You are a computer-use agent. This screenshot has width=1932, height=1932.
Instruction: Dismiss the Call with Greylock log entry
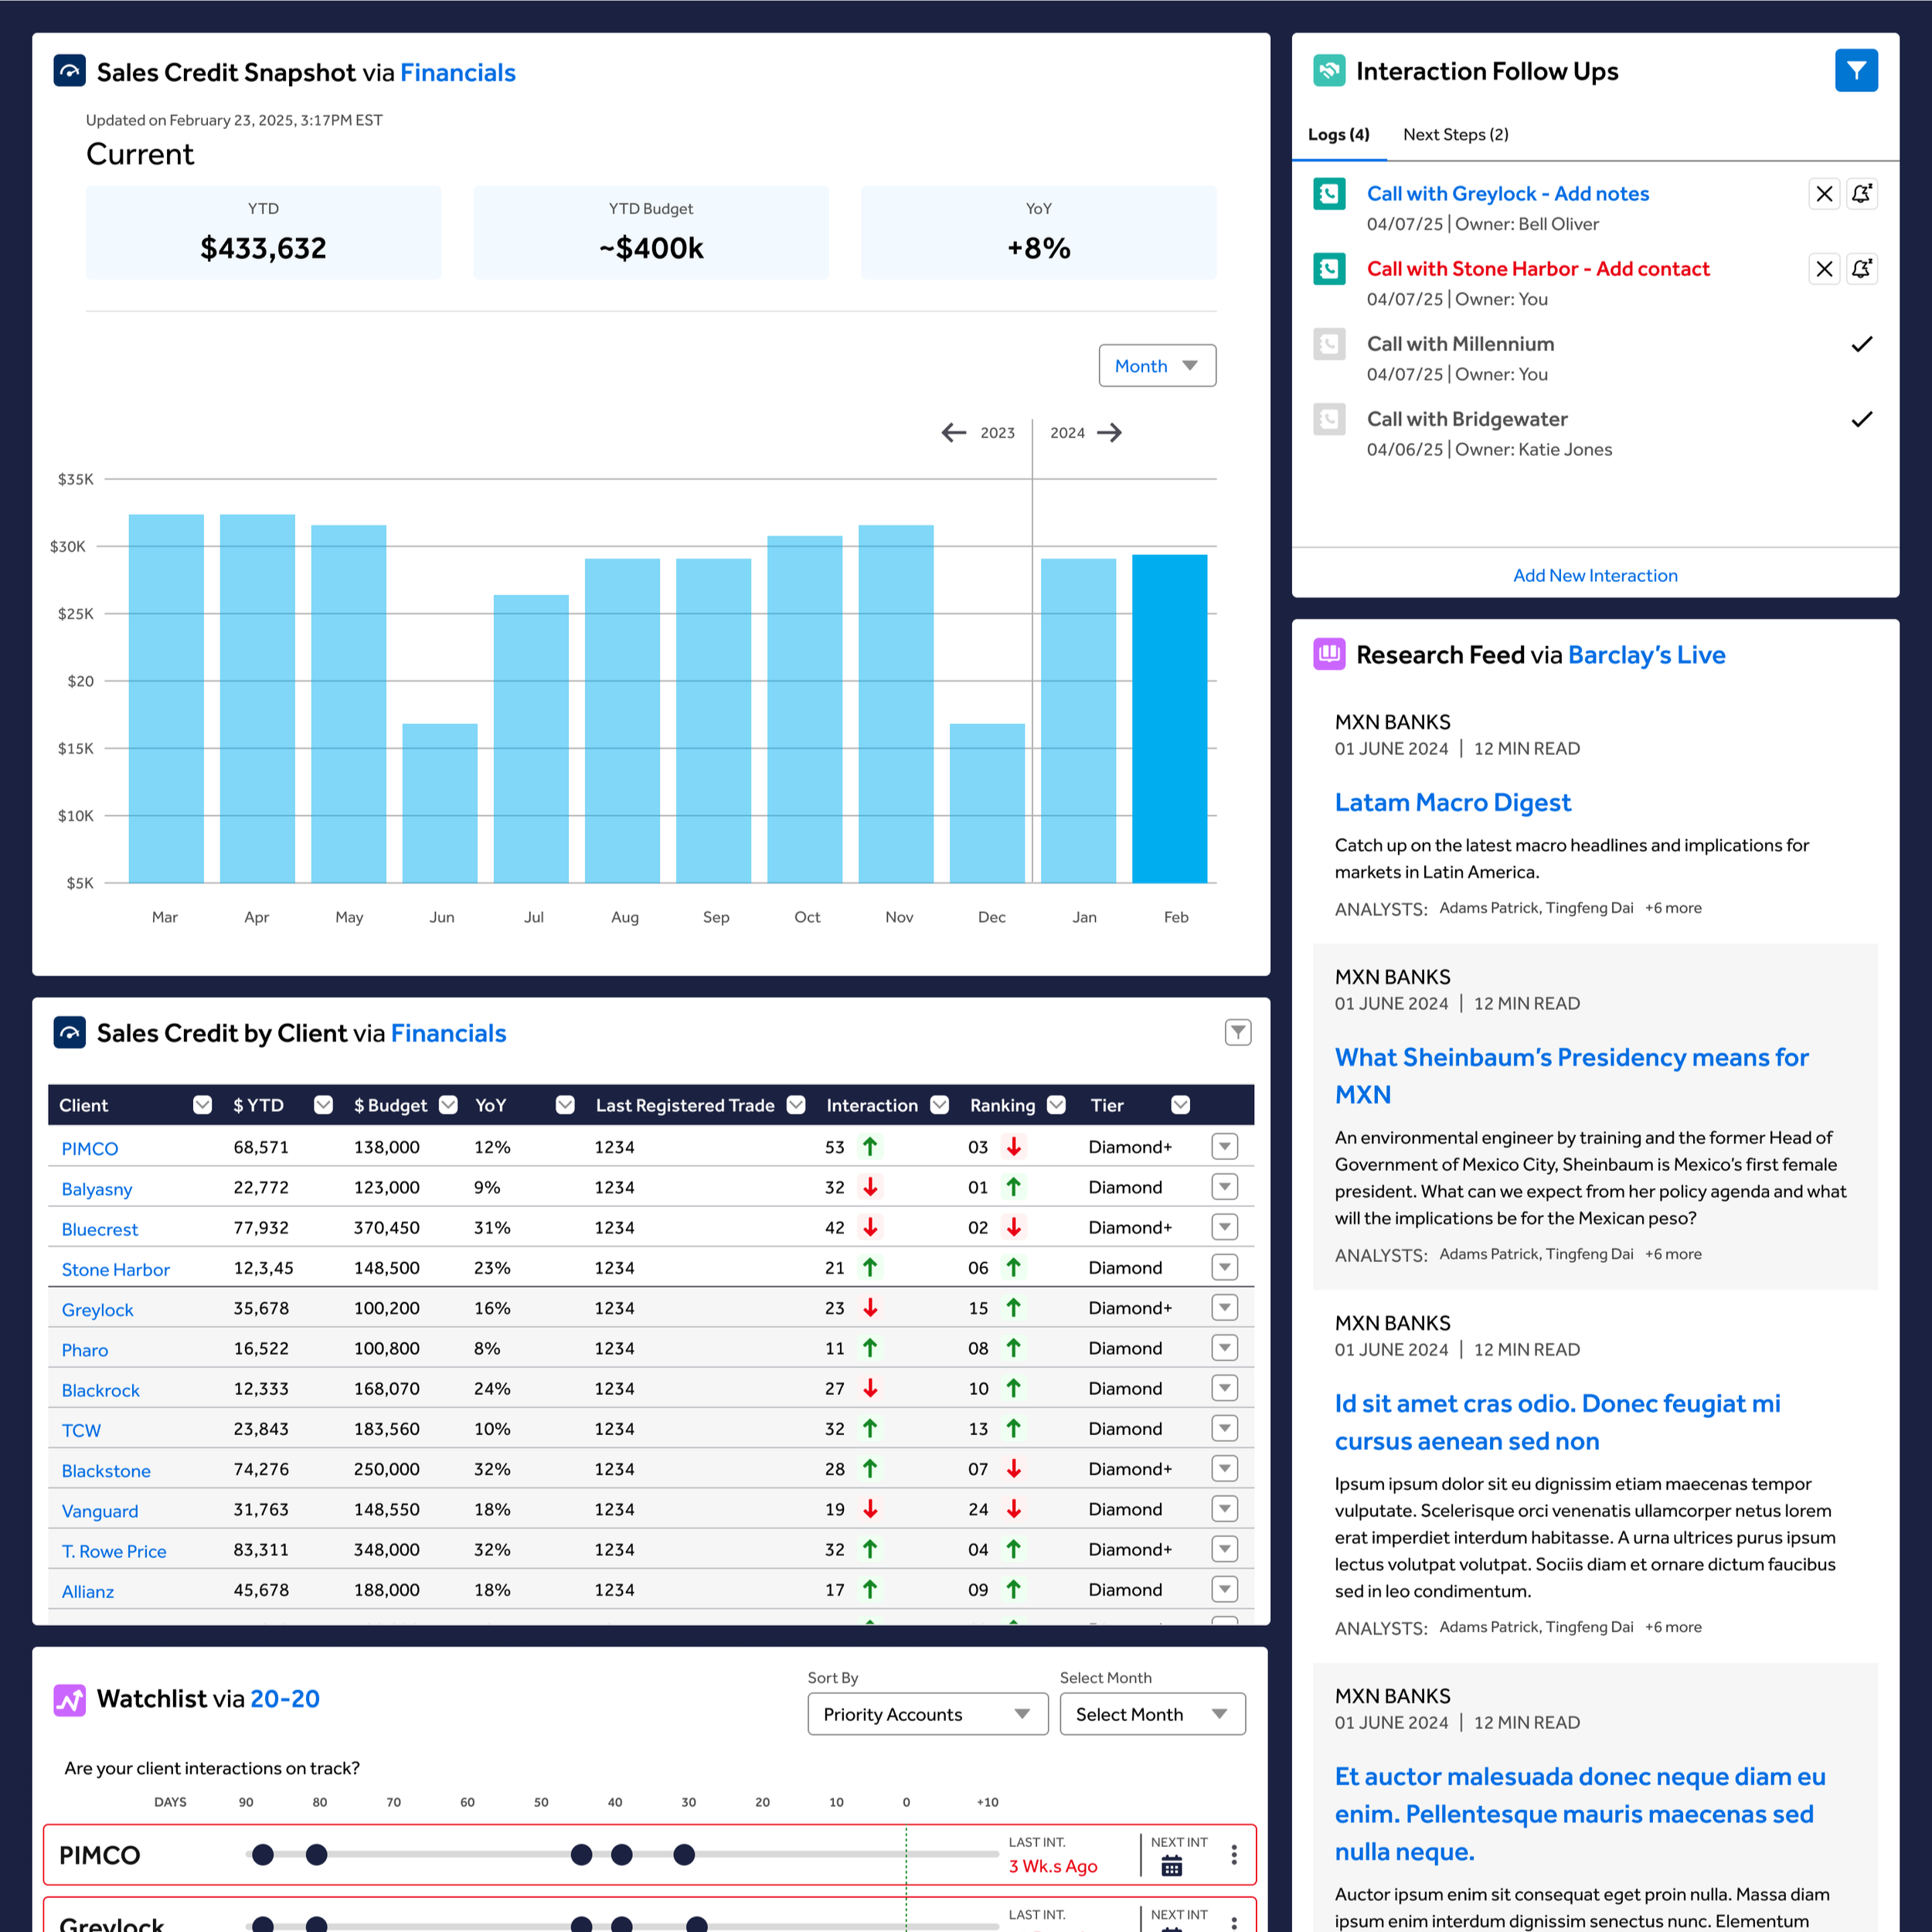(x=1824, y=194)
